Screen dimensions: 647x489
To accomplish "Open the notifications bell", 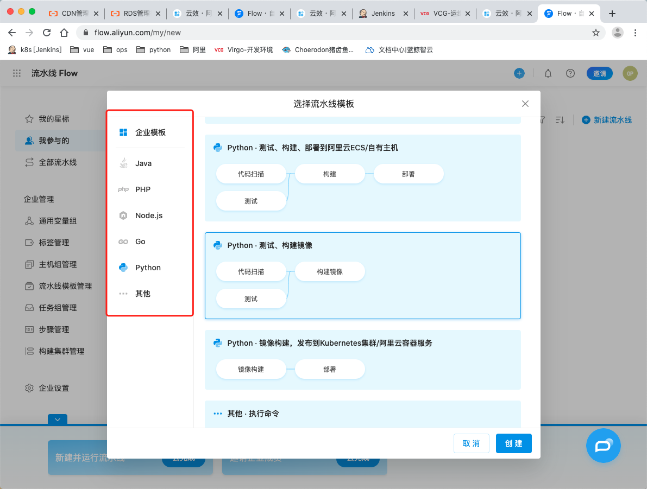I will click(548, 73).
